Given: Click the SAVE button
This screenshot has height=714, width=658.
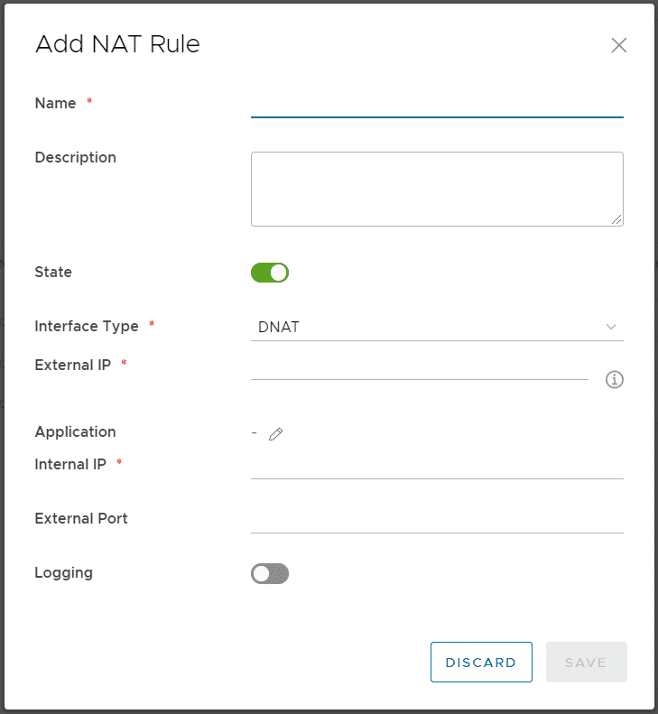Looking at the screenshot, I should pyautogui.click(x=587, y=662).
